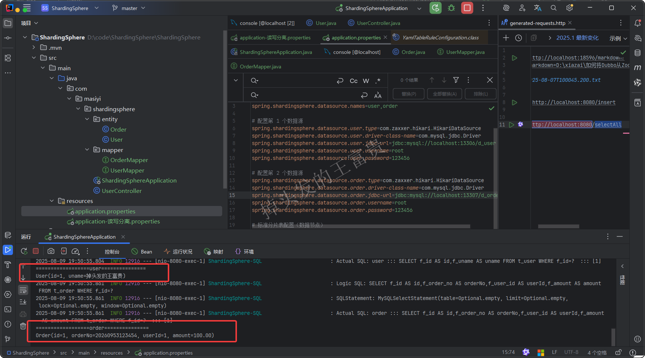
Task: Open IDE settings gear icon
Action: tap(569, 8)
